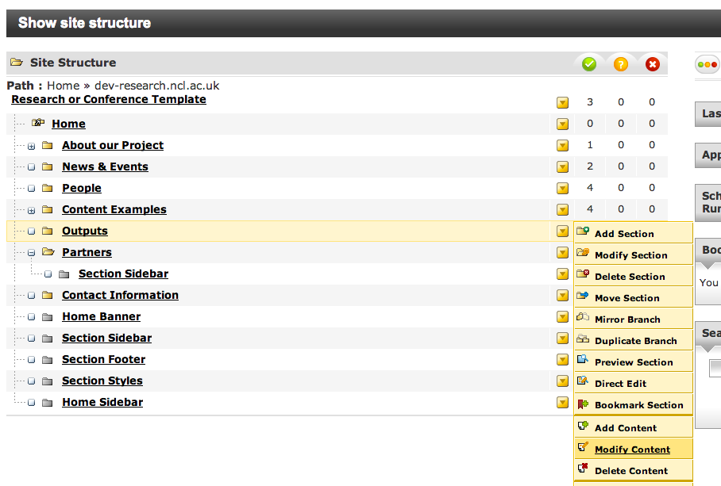
Task: Click the orange pending status icon
Action: point(621,63)
